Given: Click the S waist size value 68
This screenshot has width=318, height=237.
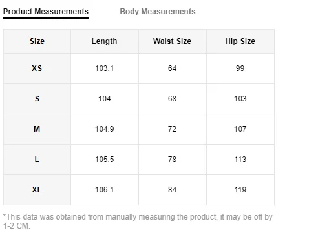Looking at the screenshot, I should [172, 99].
